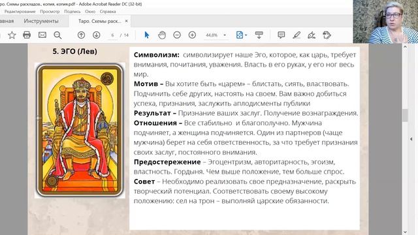Print the file with the printer icon
418x235 pixels.
point(27,35)
